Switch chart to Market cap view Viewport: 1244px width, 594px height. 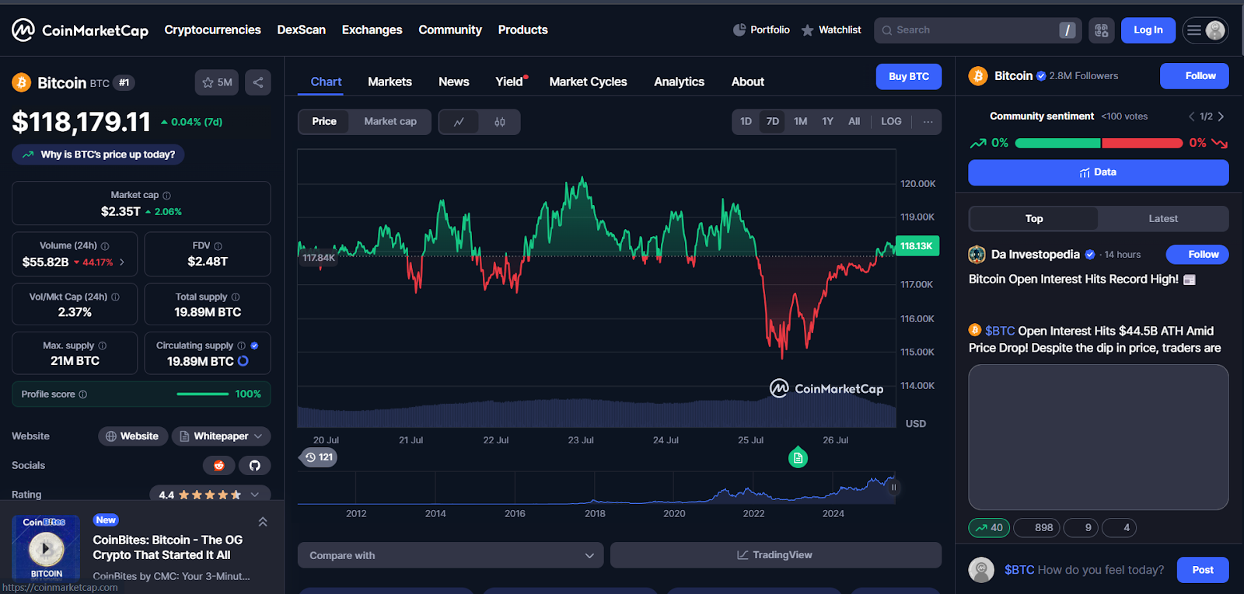390,122
